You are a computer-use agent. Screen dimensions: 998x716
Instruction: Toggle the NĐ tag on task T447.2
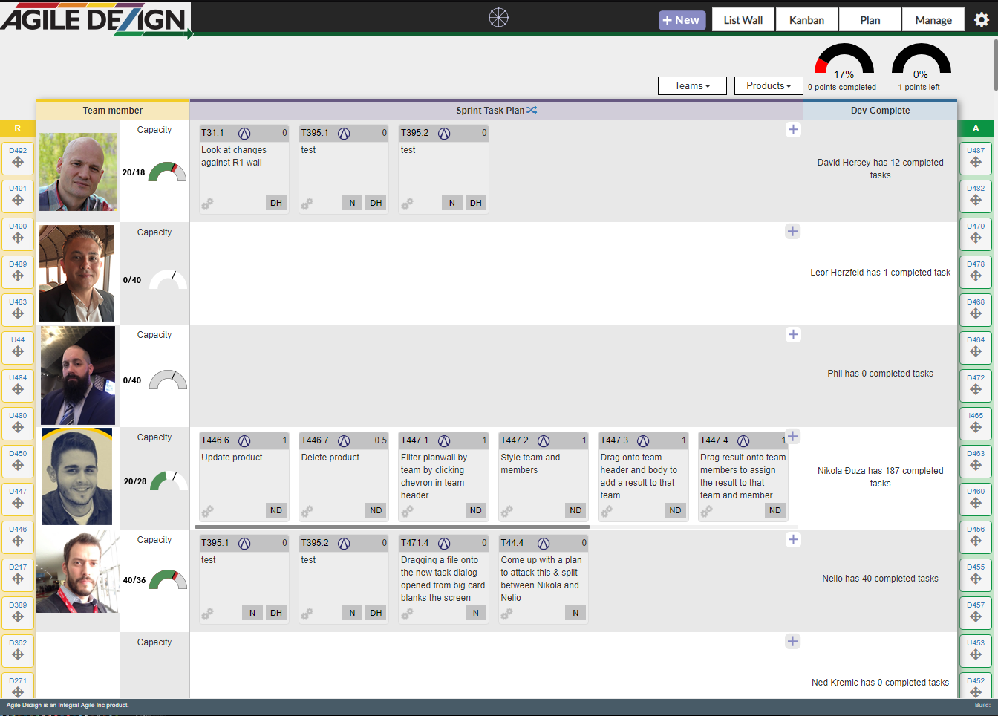[x=575, y=510]
